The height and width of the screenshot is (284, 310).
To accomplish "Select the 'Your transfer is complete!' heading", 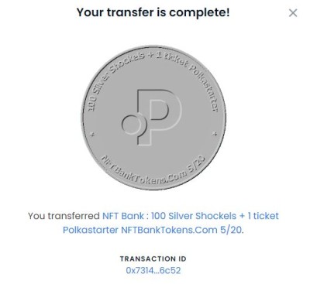I will click(153, 12).
